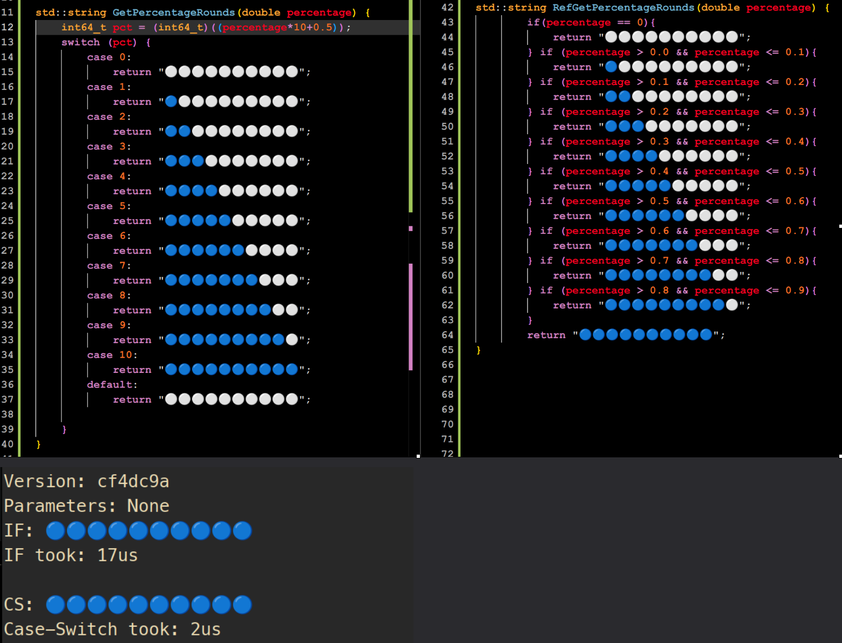Click the all-blue circles string on line 64
This screenshot has height=643, width=842.
click(x=645, y=335)
